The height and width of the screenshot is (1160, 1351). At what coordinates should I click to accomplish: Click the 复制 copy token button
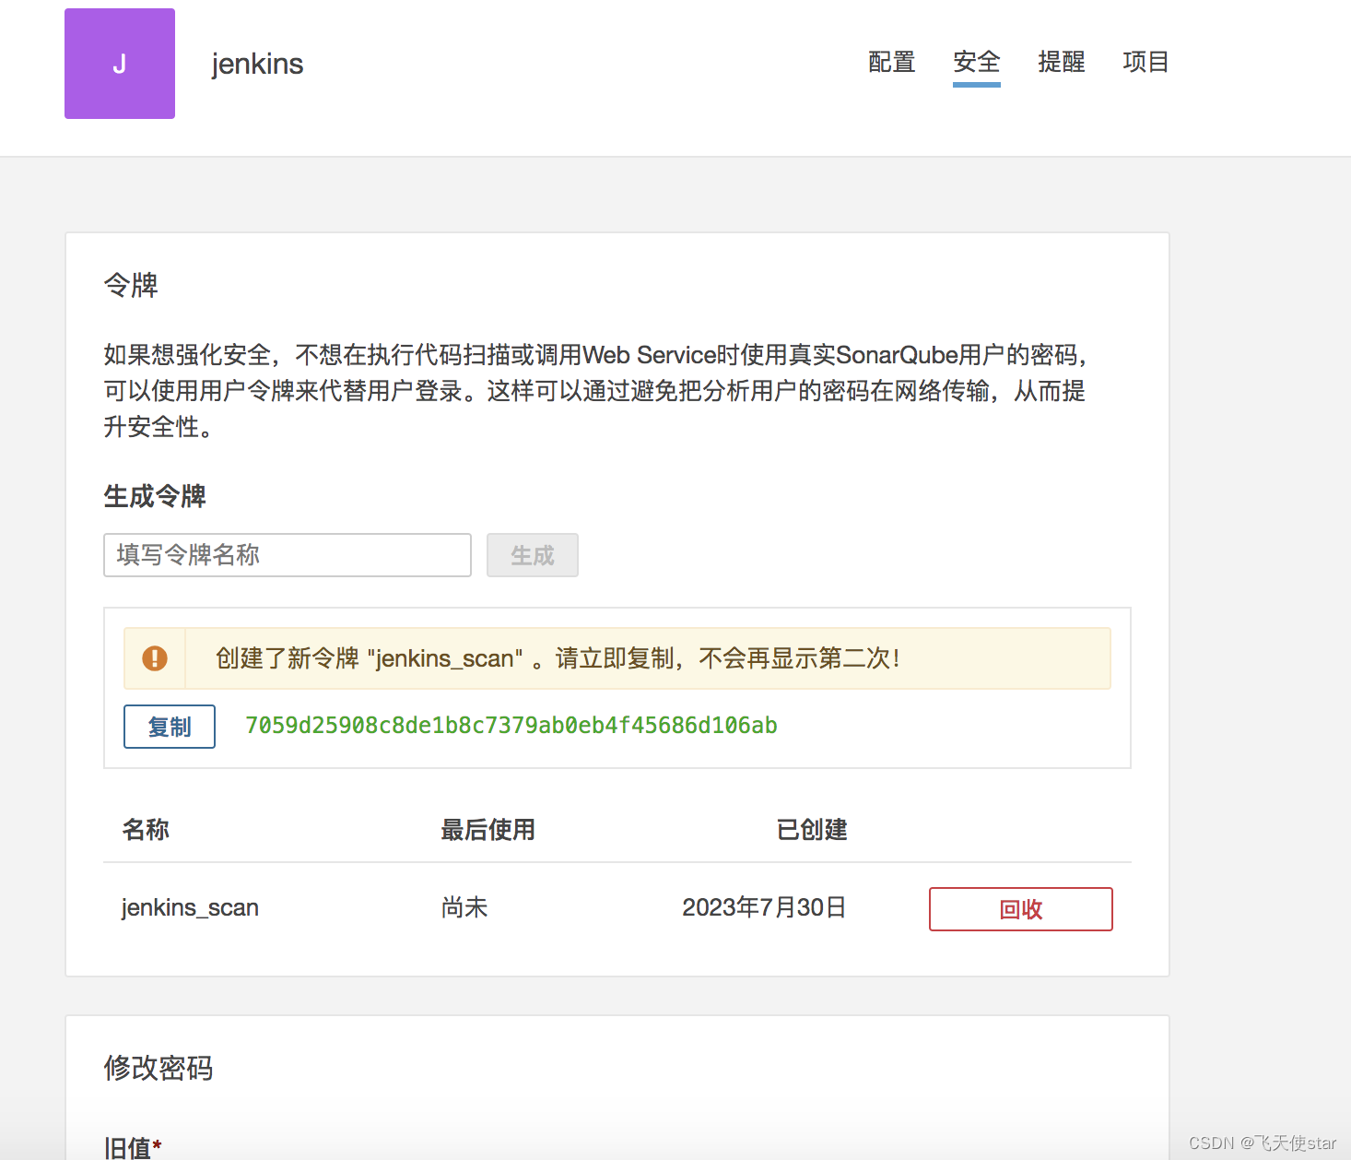pyautogui.click(x=169, y=727)
